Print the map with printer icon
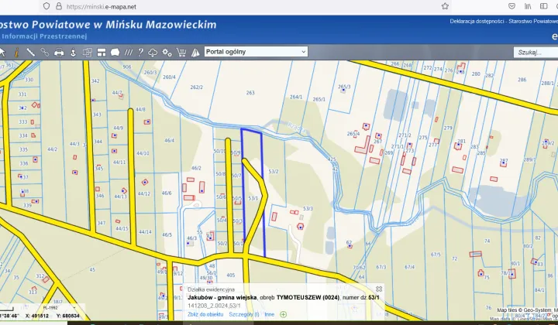 59,53
